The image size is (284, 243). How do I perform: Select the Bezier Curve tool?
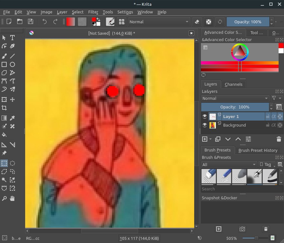(x=4, y=81)
